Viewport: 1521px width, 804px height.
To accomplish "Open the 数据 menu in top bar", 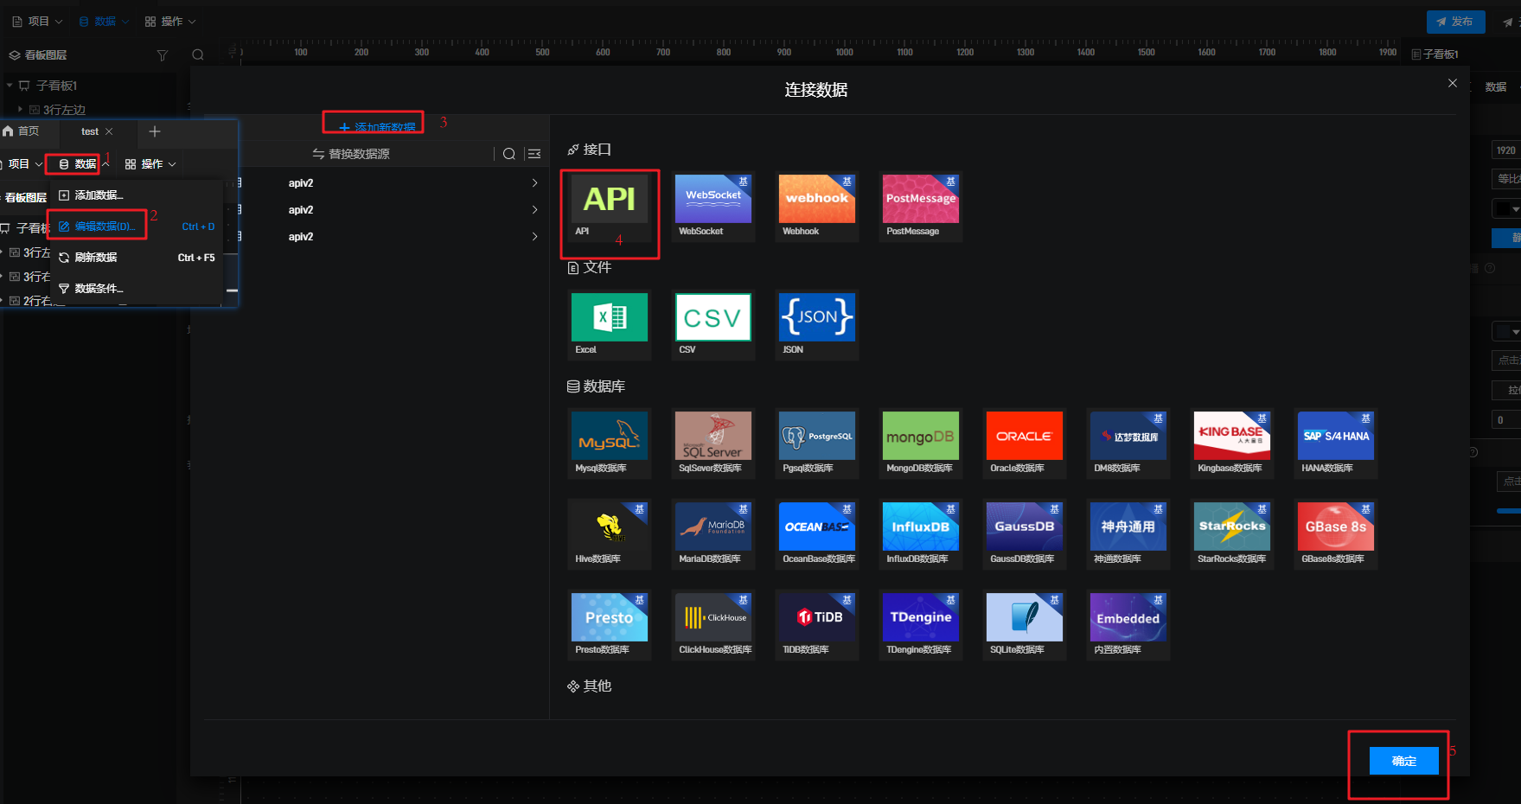I will coord(104,22).
